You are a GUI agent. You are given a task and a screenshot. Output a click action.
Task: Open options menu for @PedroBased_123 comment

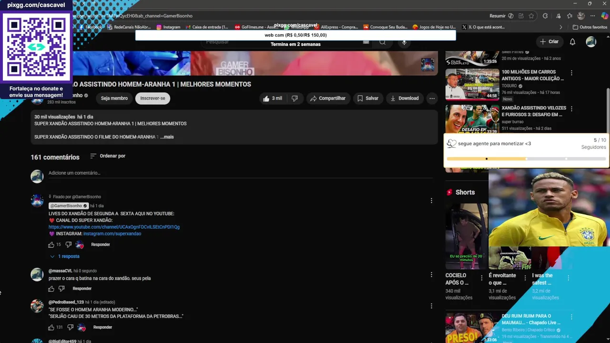click(431, 306)
